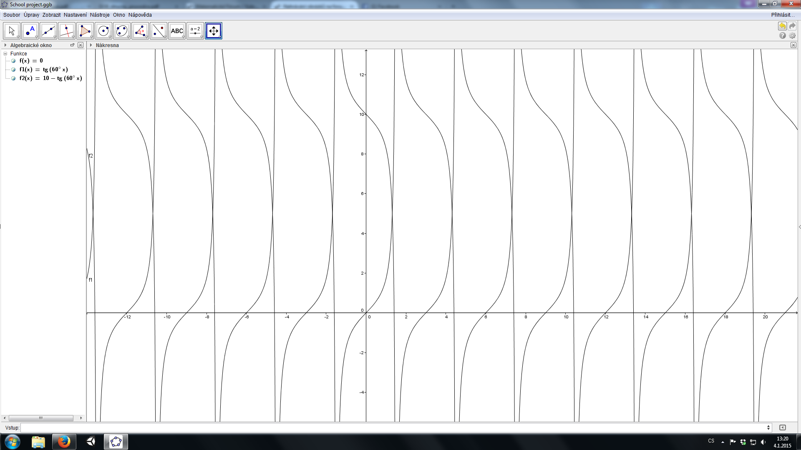Open the Nastavení menu
The height and width of the screenshot is (450, 801).
pos(75,15)
